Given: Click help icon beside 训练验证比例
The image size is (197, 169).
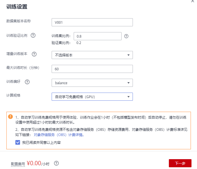Looking at the screenshot, I should point(33,35).
